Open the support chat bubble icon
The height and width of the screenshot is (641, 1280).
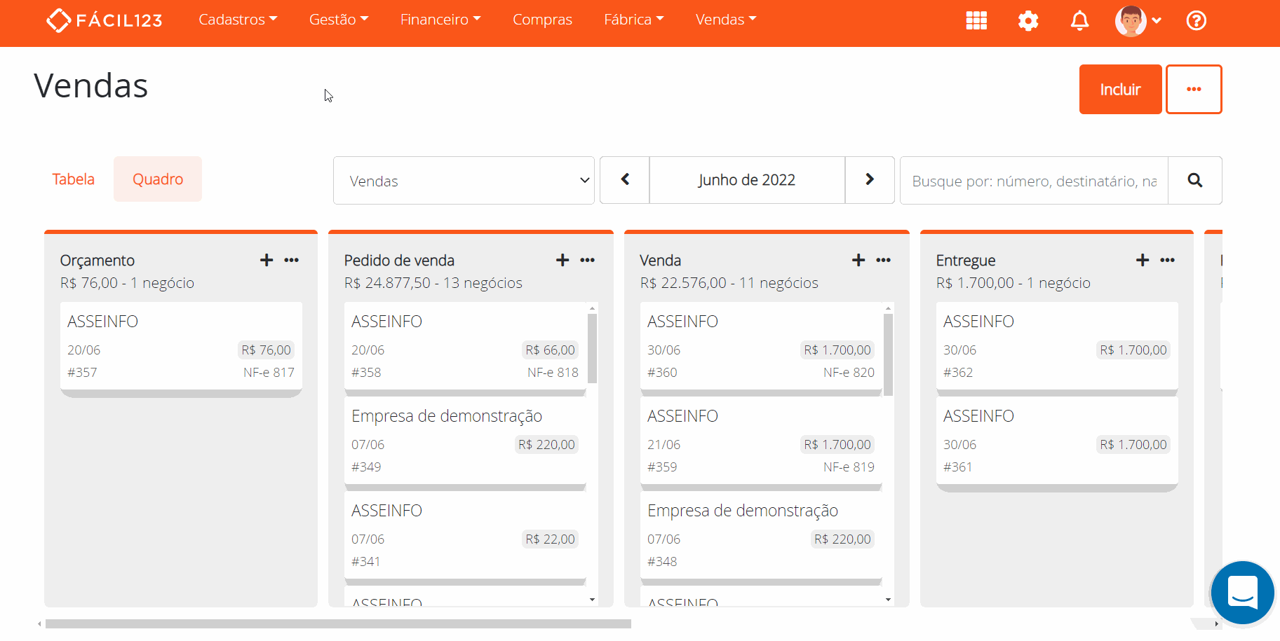tap(1242, 593)
